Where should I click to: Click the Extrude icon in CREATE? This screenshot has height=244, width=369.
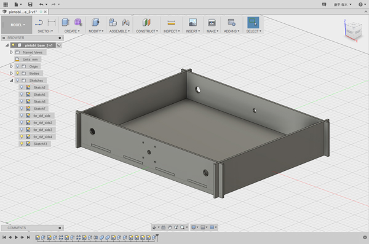point(65,22)
